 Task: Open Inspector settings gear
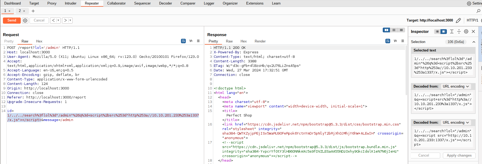click(466, 32)
